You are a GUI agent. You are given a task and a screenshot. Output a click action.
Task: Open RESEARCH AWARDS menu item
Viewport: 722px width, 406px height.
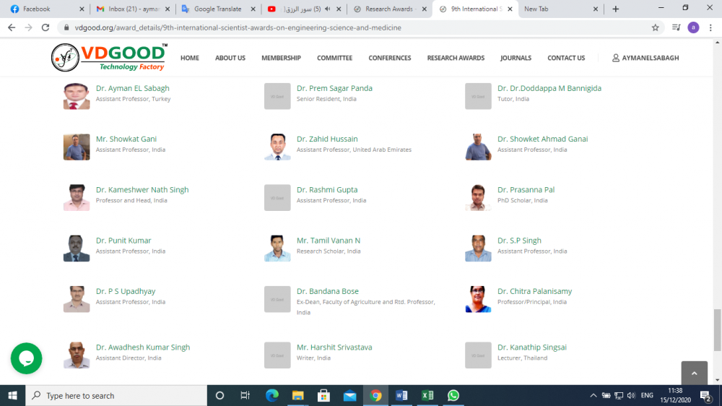coord(456,58)
